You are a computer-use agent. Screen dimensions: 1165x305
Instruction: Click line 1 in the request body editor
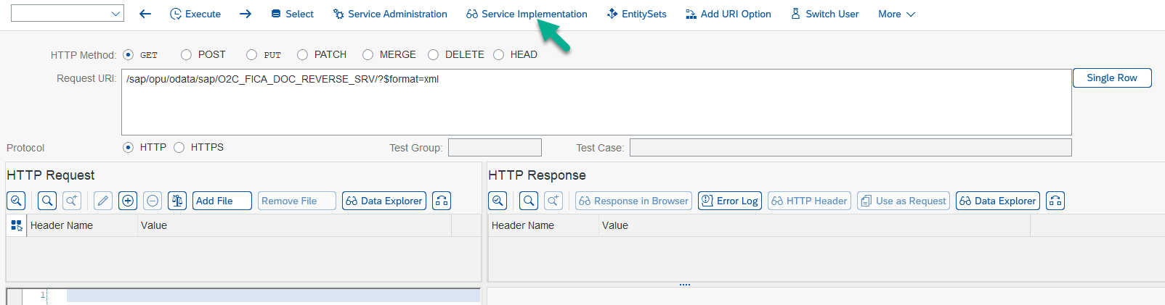click(273, 296)
